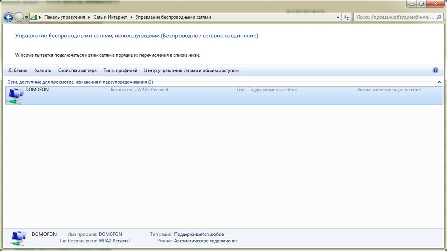The image size is (447, 251).
Task: Click Удалить toolbar button
Action: point(43,70)
